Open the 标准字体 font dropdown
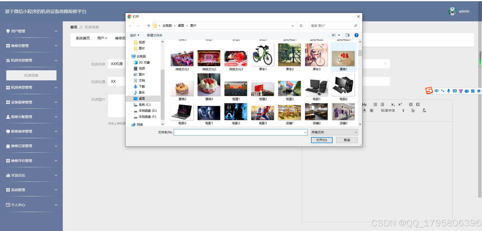 point(392,110)
